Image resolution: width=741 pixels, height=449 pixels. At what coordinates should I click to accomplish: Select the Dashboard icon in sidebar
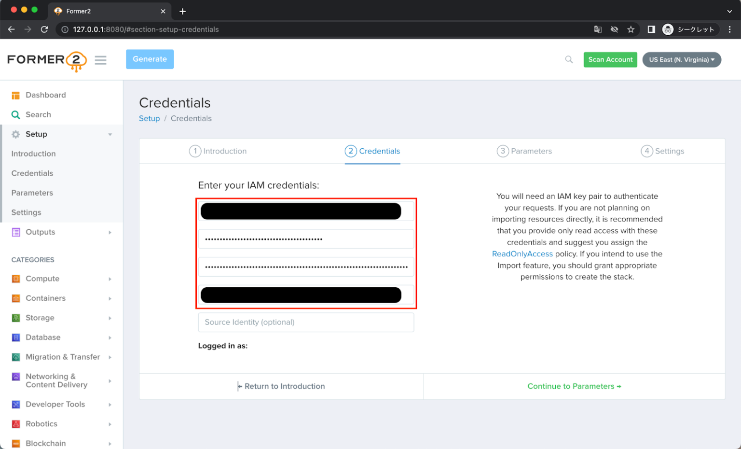pyautogui.click(x=15, y=95)
